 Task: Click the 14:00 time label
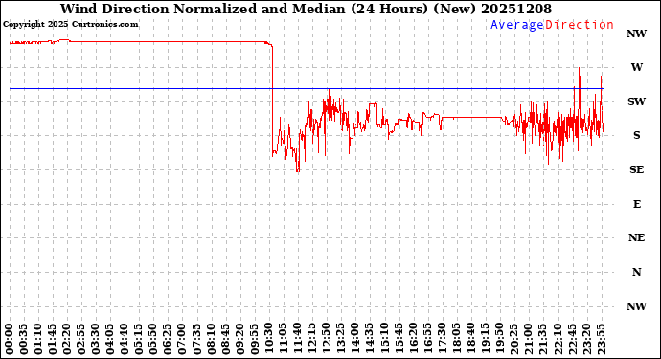(x=354, y=340)
